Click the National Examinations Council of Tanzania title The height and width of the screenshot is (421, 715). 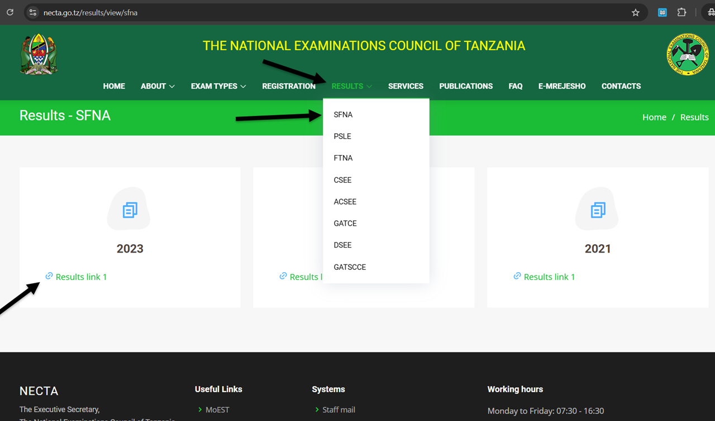pos(364,46)
